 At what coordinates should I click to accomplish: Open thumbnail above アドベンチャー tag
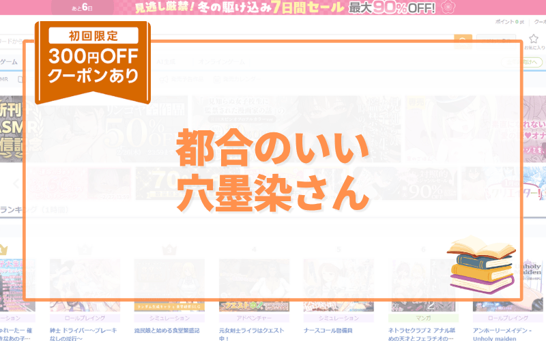(254, 285)
